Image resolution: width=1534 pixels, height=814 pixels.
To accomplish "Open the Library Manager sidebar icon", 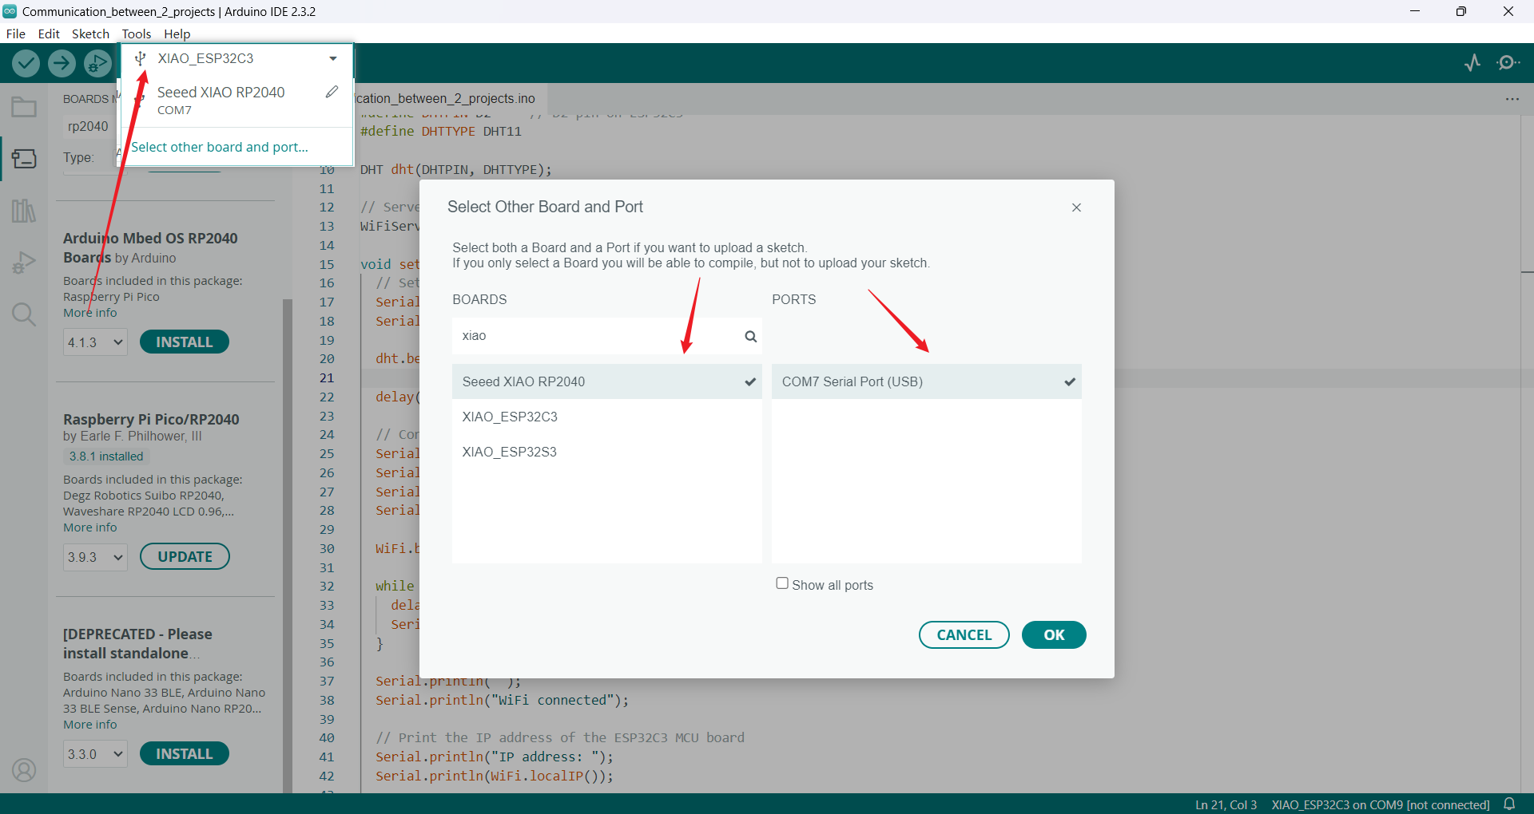I will coord(24,211).
